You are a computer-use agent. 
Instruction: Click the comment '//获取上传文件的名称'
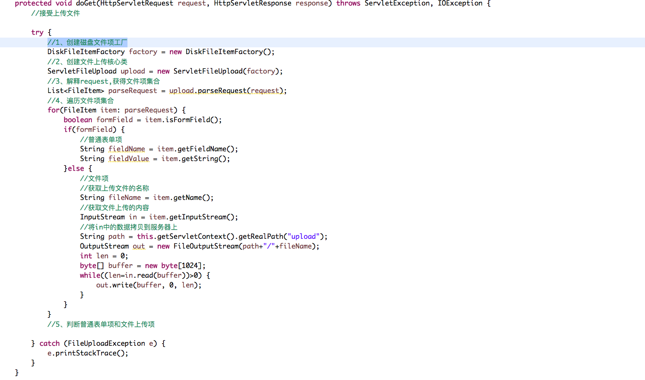point(114,188)
